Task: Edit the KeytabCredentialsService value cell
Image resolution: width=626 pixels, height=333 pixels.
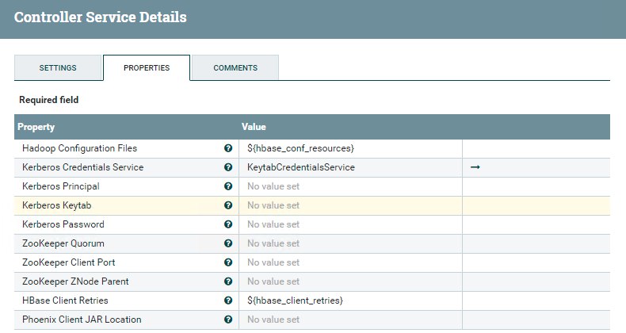Action: [x=350, y=168]
